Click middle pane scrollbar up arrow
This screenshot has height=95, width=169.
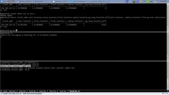point(168,33)
